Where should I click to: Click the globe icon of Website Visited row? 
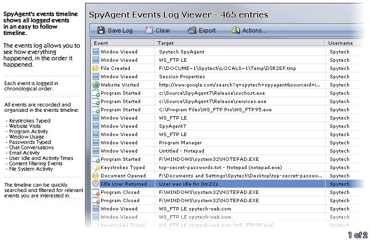[x=96, y=85]
